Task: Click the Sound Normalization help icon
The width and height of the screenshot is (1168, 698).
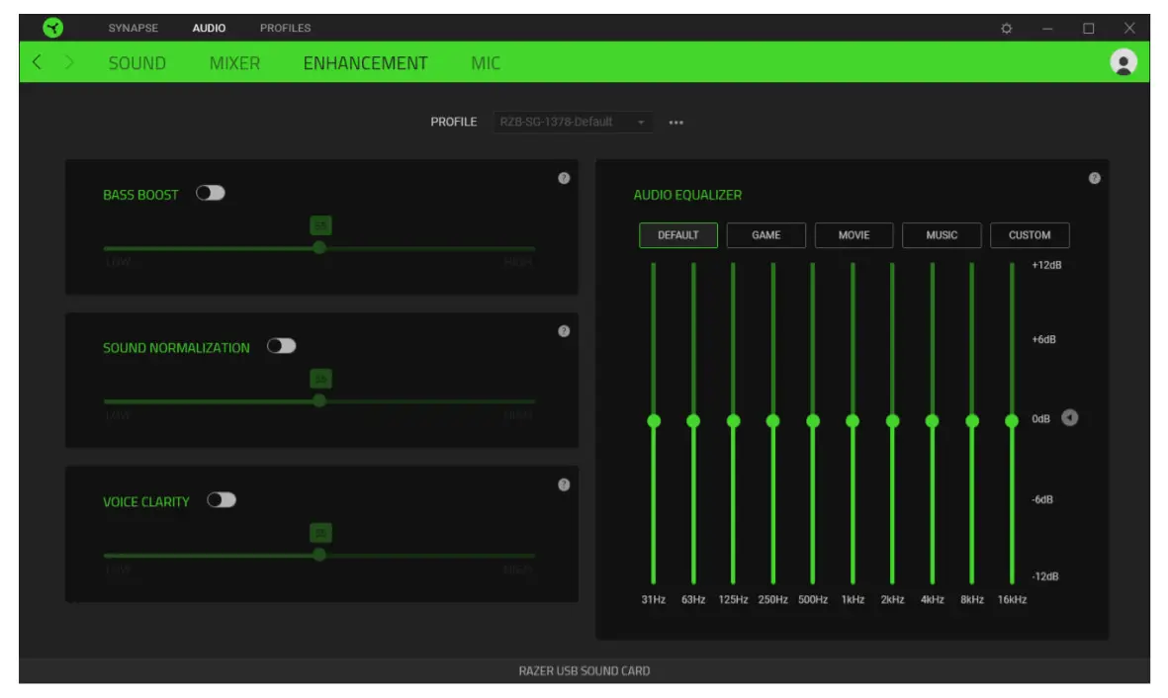Action: pos(564,333)
